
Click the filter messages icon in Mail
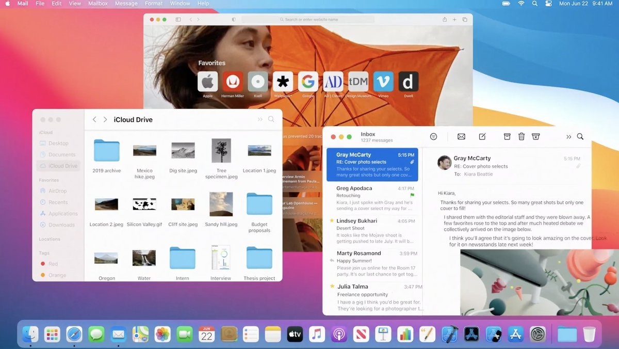433,136
